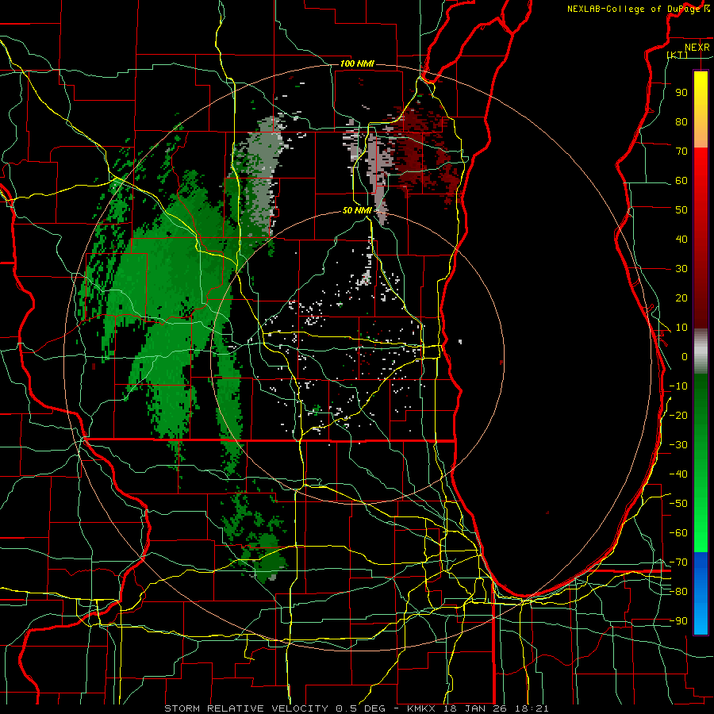Click the '-20' label on velocity scale
Screen dimensions: 714x714
[678, 415]
